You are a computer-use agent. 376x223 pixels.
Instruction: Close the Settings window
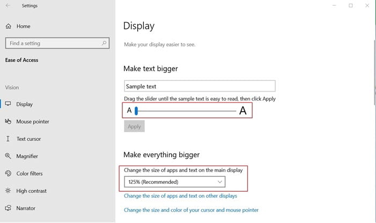tap(367, 5)
